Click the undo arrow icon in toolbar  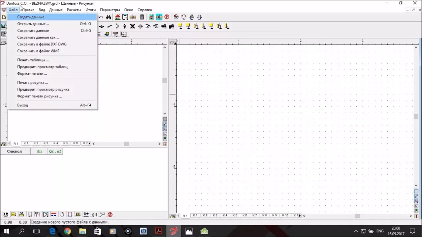[101, 17]
